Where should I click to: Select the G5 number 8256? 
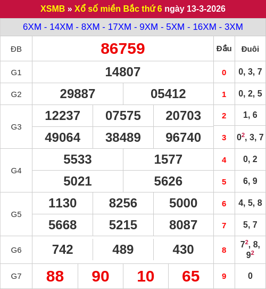pos(123,203)
